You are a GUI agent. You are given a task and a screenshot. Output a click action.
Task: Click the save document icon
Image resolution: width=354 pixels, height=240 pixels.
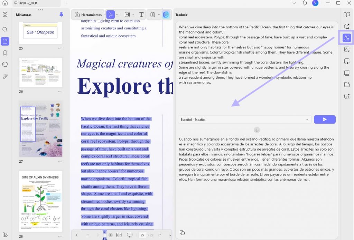coord(152,15)
